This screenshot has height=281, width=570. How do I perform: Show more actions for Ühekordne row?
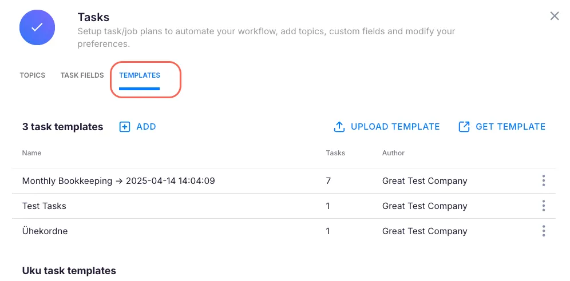coord(543,231)
